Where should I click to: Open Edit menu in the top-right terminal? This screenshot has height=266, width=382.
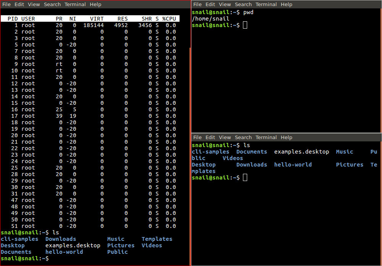click(210, 5)
